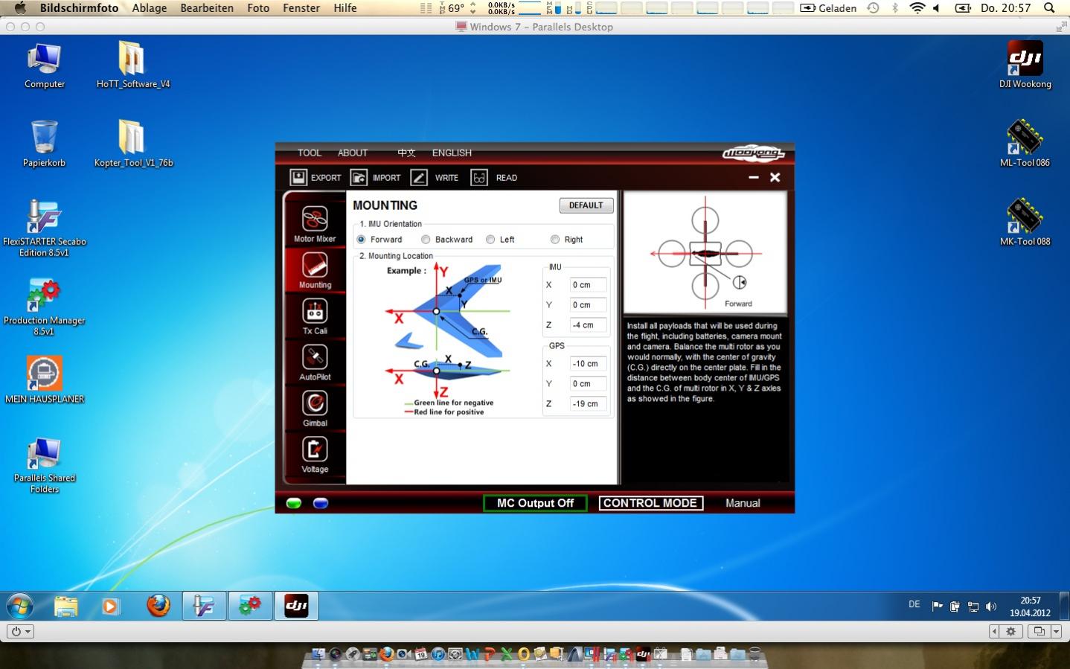Click the IMU X value field
1070x669 pixels.
(x=588, y=285)
